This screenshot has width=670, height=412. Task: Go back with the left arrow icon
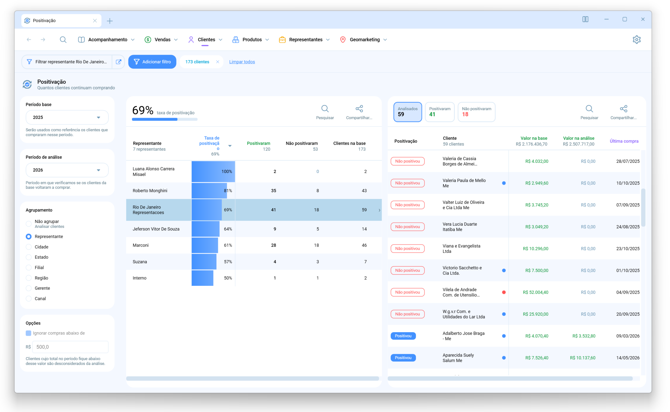pyautogui.click(x=29, y=40)
